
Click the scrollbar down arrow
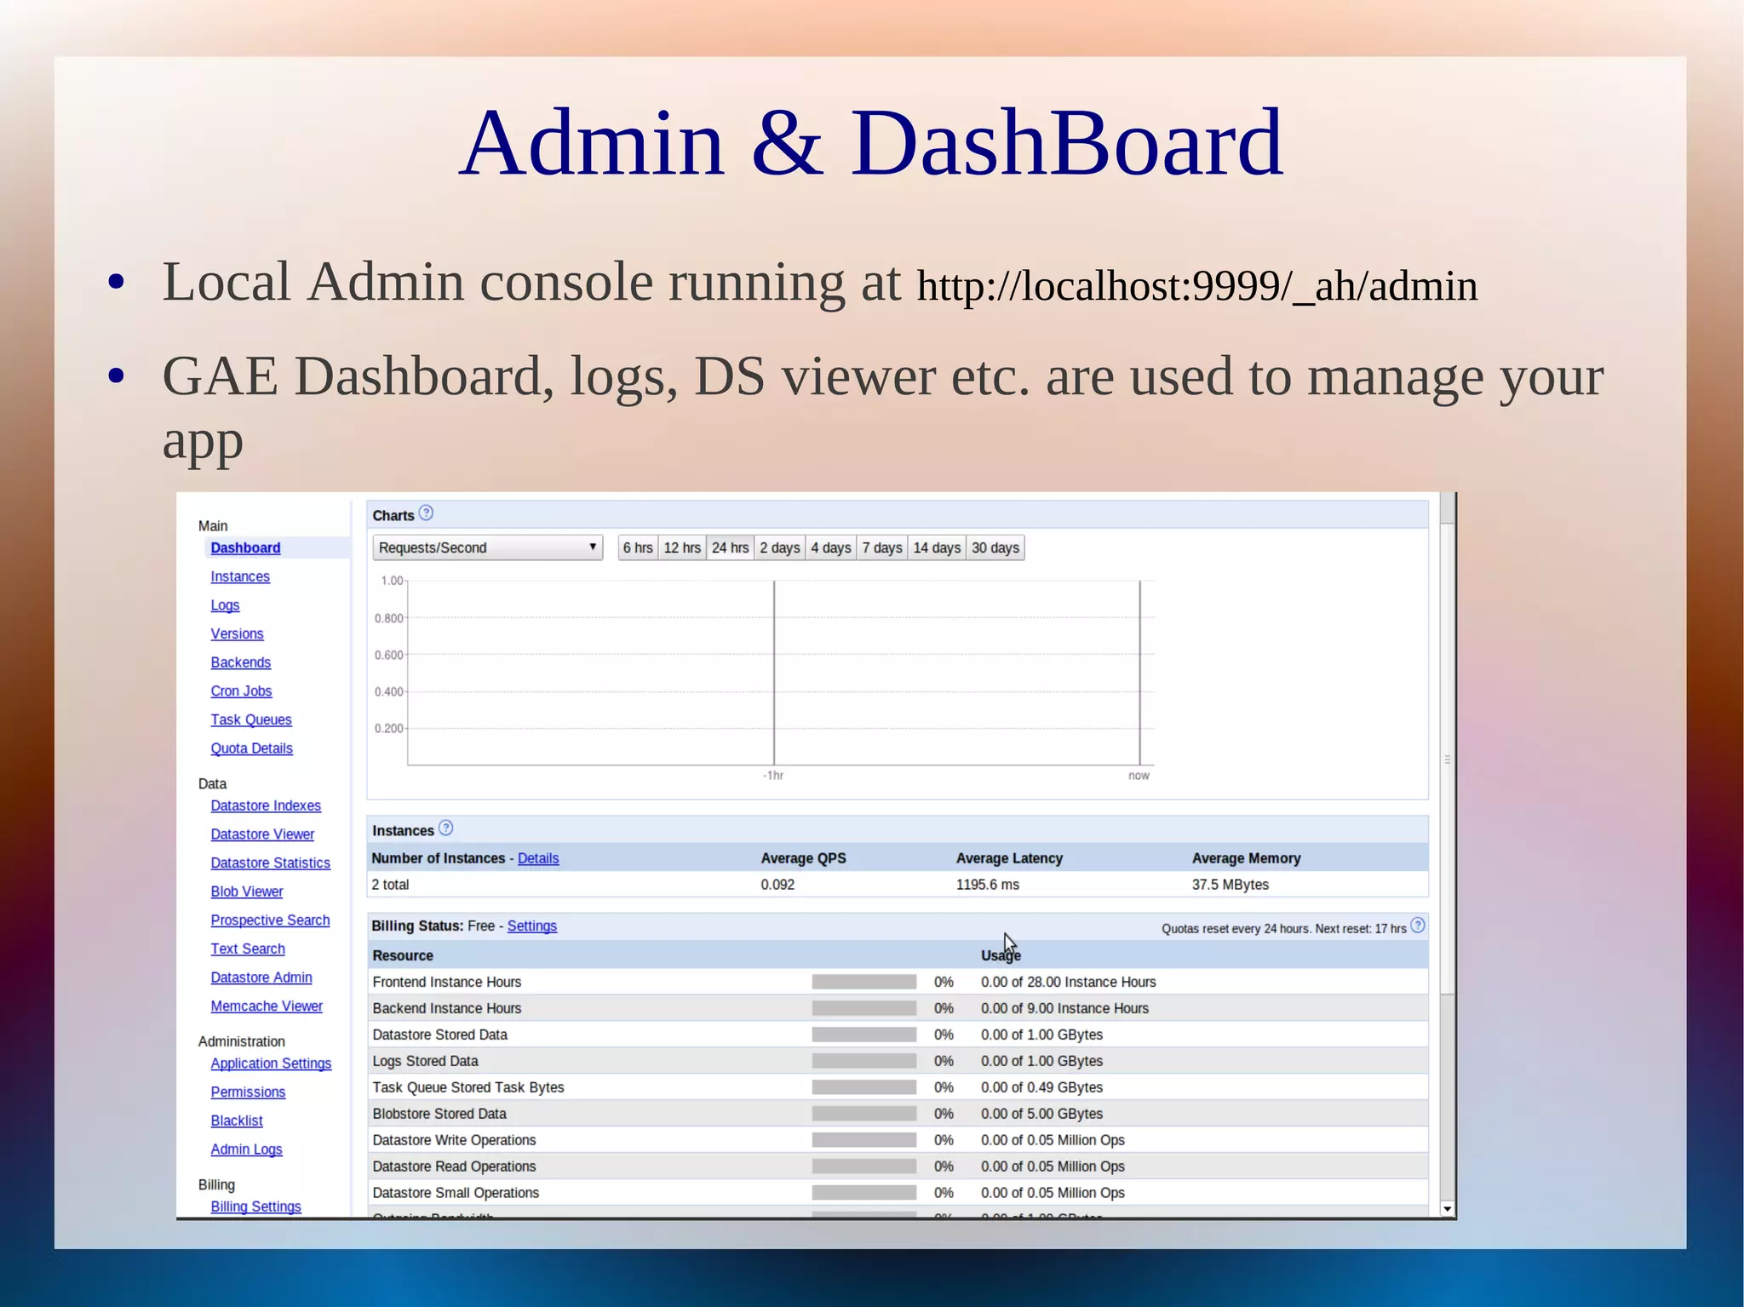click(x=1447, y=1209)
